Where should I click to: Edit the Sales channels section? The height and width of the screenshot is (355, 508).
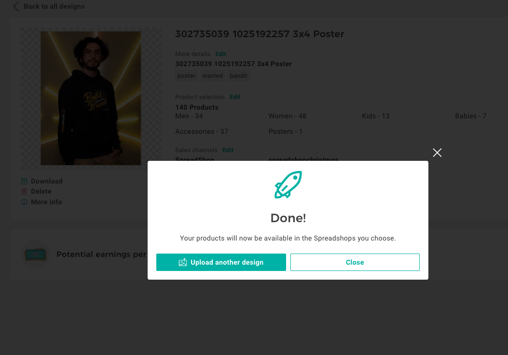[x=228, y=150]
